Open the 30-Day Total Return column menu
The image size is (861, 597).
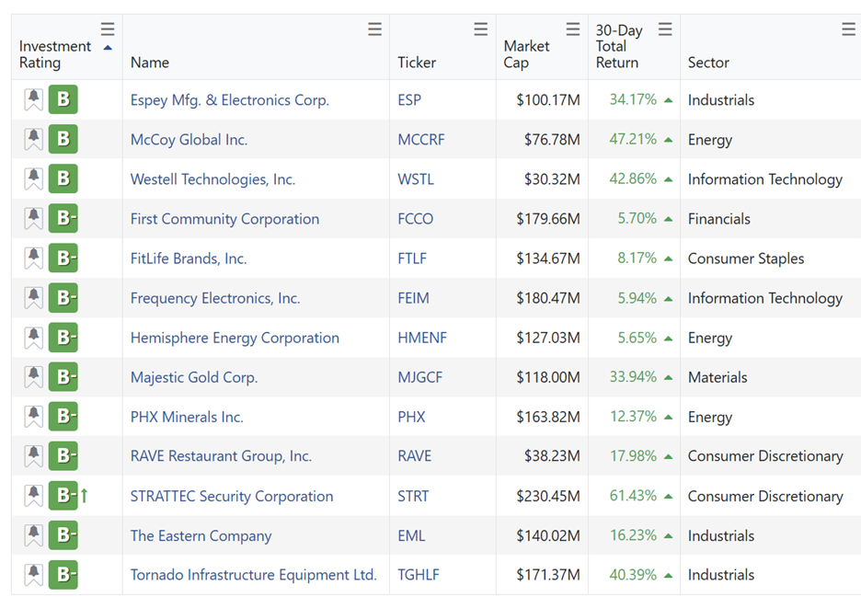pos(665,29)
